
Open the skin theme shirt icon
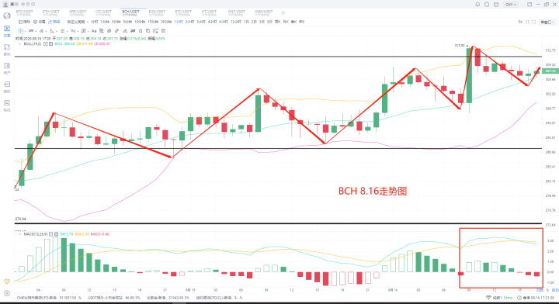pyautogui.click(x=496, y=5)
